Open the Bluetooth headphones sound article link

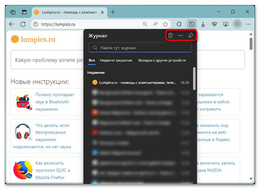point(55,102)
